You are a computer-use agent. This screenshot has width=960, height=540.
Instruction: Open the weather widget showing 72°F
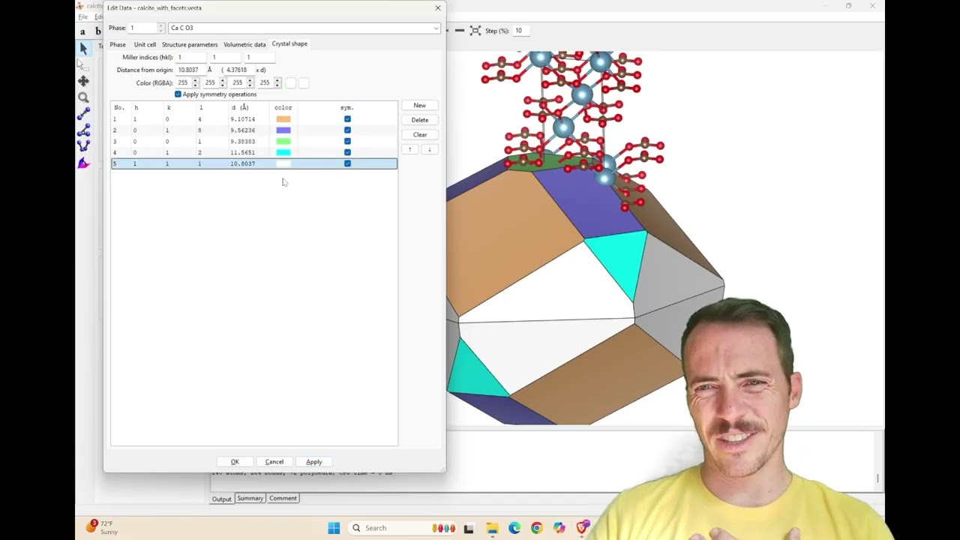pyautogui.click(x=101, y=527)
